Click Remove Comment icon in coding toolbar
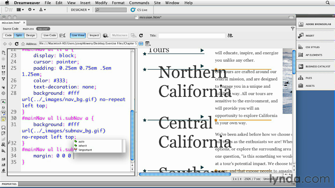The image size is (335, 188). point(3,133)
